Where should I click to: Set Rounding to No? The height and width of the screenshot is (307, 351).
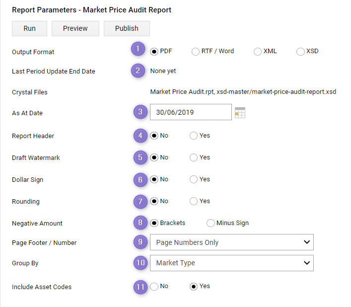click(x=154, y=201)
